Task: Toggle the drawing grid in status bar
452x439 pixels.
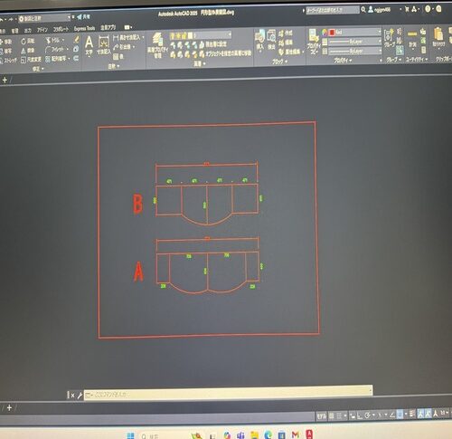Action: pyautogui.click(x=331, y=416)
